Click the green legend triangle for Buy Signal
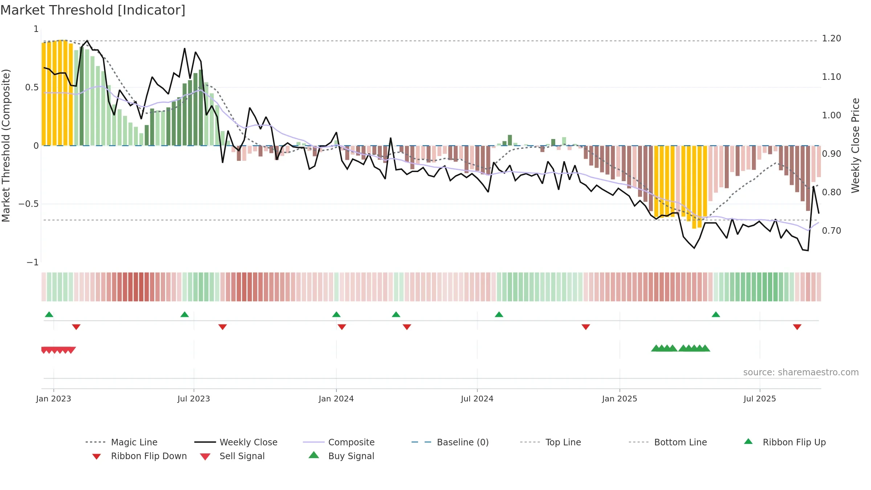The height and width of the screenshot is (490, 871). tap(314, 455)
